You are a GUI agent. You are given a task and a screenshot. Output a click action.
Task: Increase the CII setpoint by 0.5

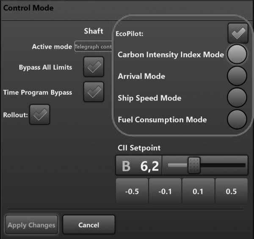[x=231, y=191]
